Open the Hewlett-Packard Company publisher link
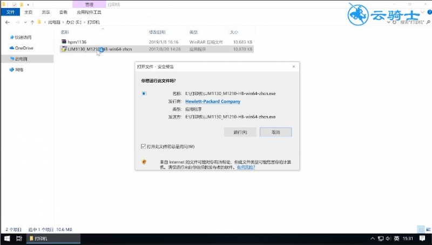 tap(213, 101)
